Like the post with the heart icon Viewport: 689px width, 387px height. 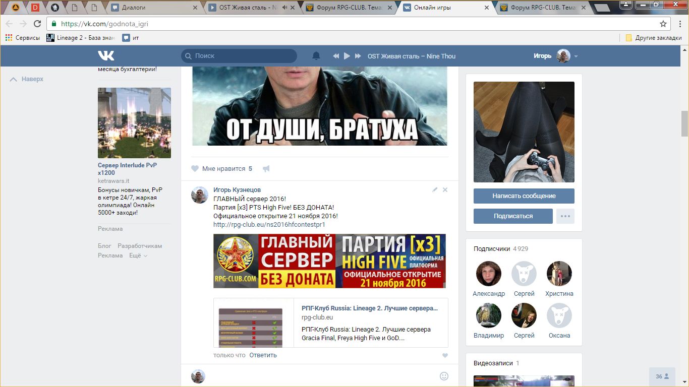click(195, 169)
